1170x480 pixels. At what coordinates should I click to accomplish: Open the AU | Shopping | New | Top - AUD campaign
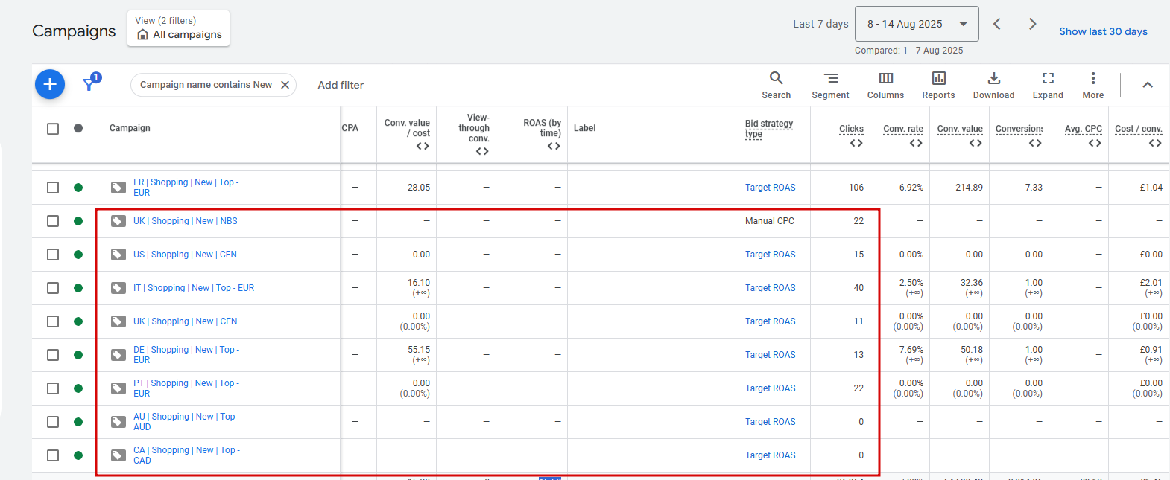pos(186,422)
